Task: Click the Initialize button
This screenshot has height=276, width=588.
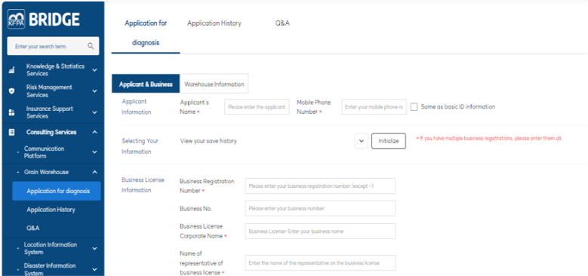Action: click(x=389, y=141)
